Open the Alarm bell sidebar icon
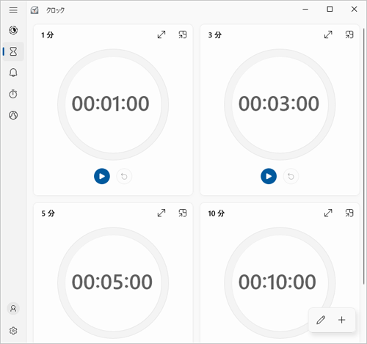Viewport: 367px width, 344px height. click(x=13, y=73)
